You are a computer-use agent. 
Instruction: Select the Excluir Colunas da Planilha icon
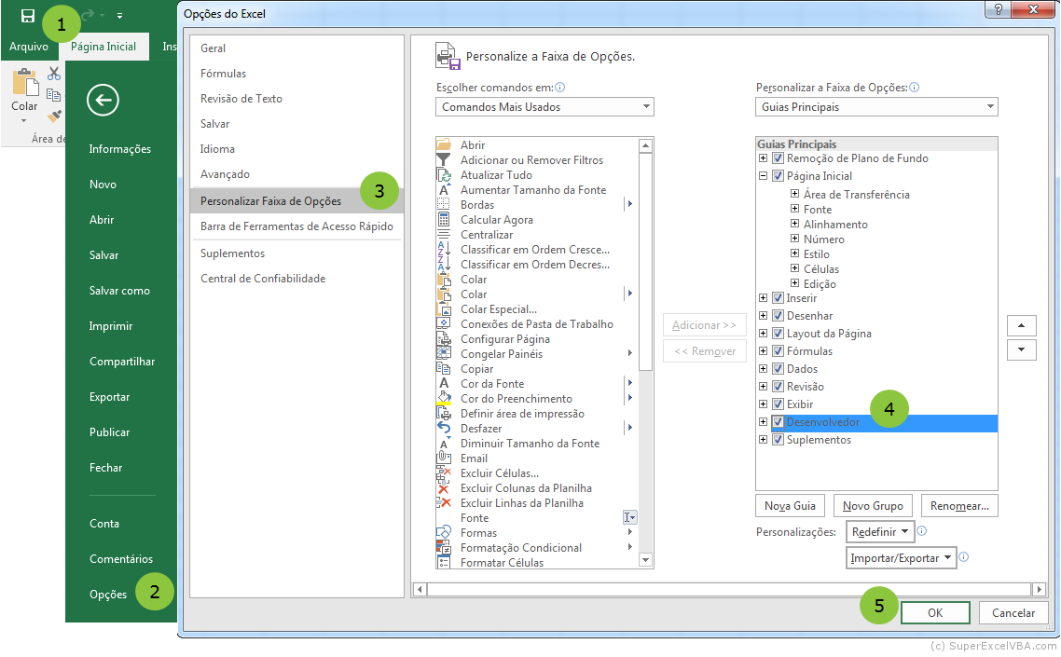tap(444, 487)
